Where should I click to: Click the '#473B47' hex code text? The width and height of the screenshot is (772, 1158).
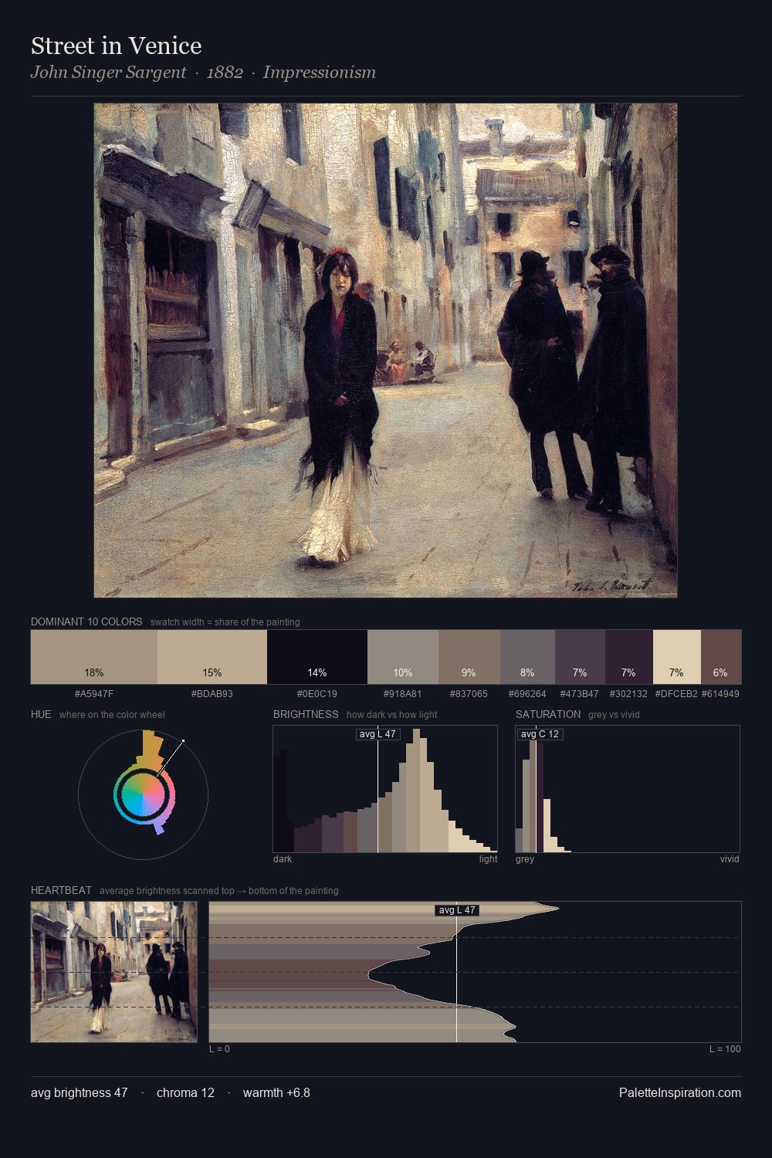[580, 694]
